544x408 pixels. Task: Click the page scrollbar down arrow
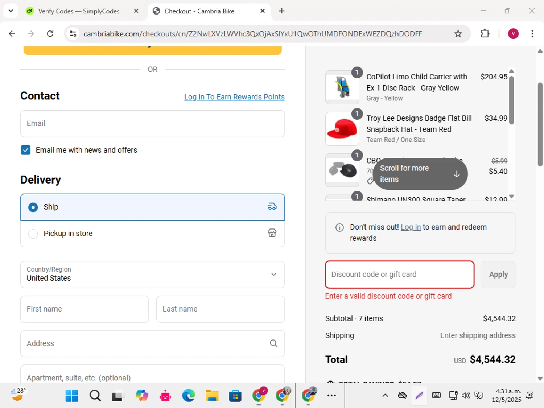pos(540,378)
